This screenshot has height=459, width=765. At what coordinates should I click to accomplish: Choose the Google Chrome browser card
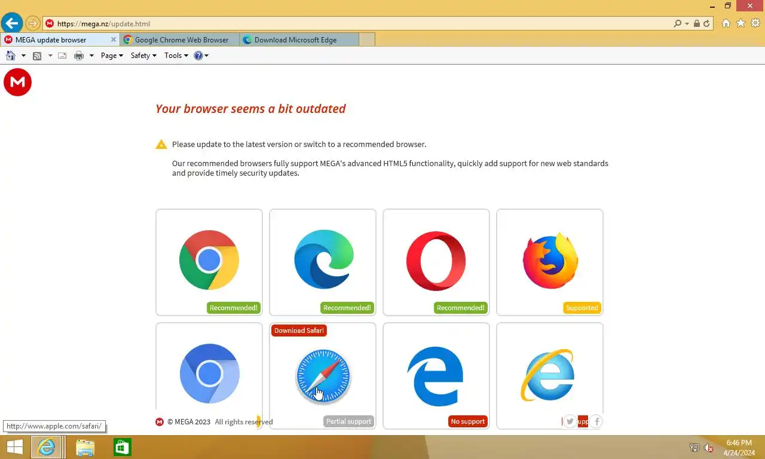click(x=209, y=262)
